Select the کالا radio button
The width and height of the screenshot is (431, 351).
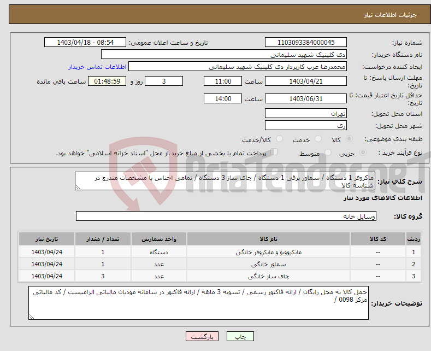(x=349, y=139)
